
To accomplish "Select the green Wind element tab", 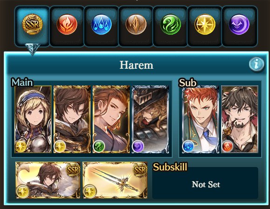I will pyautogui.click(x=170, y=26).
